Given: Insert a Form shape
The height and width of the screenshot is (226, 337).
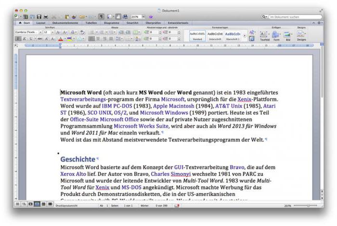Looking at the screenshot, I should click(x=276, y=36).
